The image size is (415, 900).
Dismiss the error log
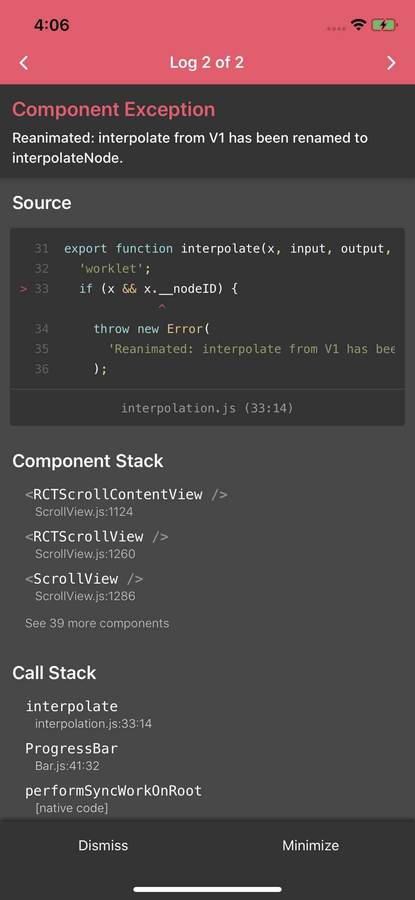point(103,845)
